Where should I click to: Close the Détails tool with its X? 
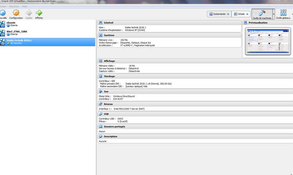tap(247, 14)
